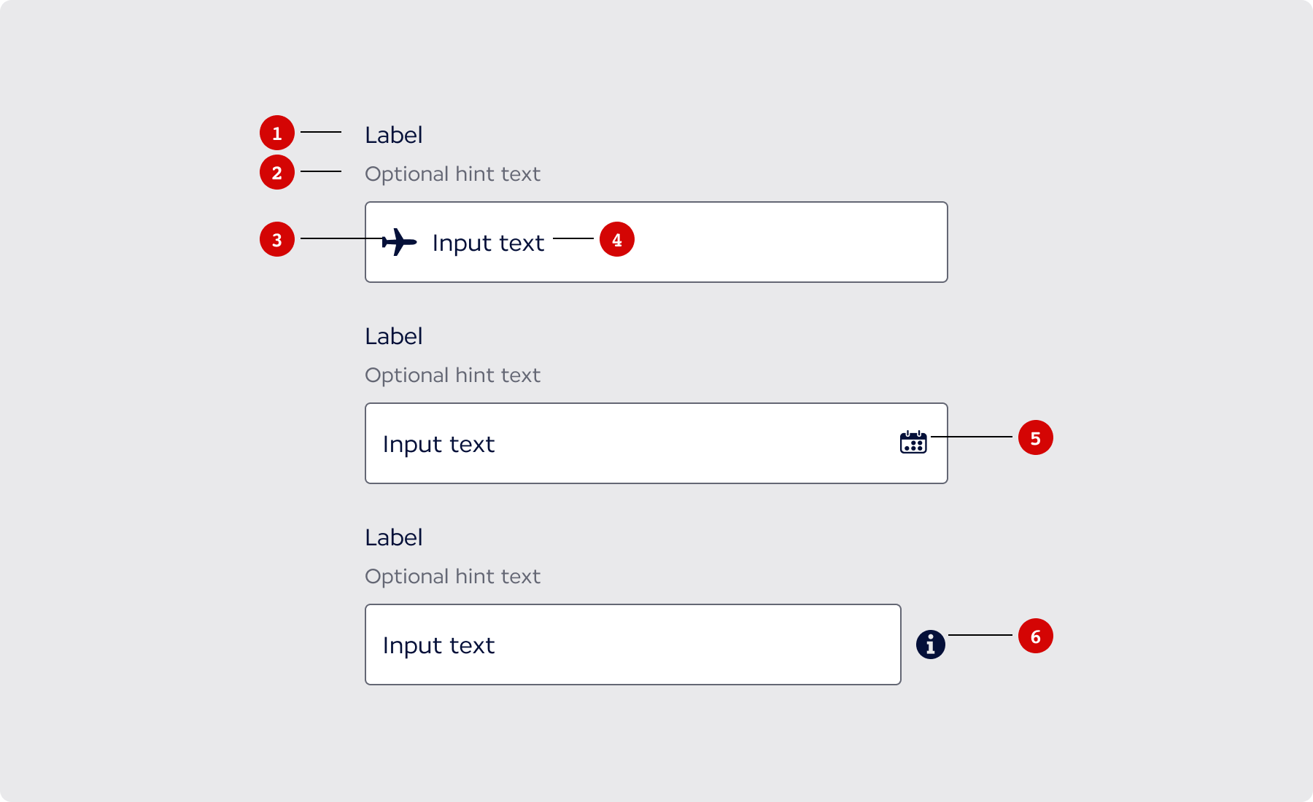Click Input text inside the calendar field
The width and height of the screenshot is (1313, 802).
coord(439,444)
